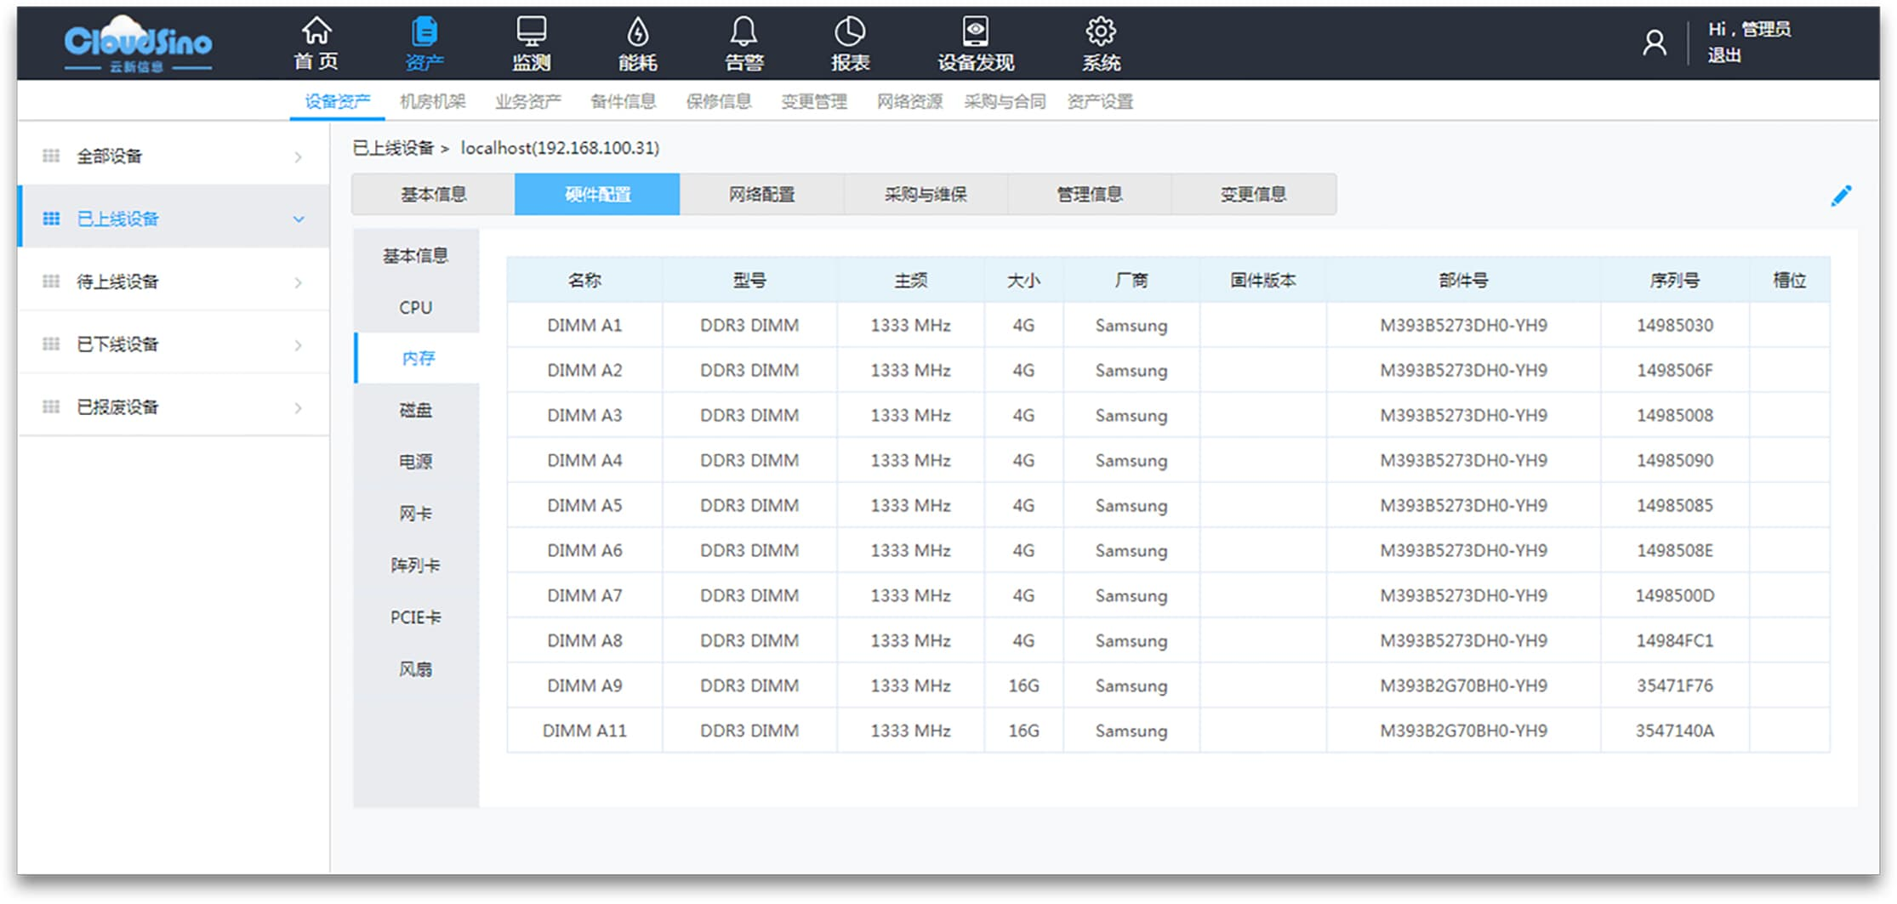
Task: Expand the 待上线设备 sidebar chevron
Action: point(299,282)
